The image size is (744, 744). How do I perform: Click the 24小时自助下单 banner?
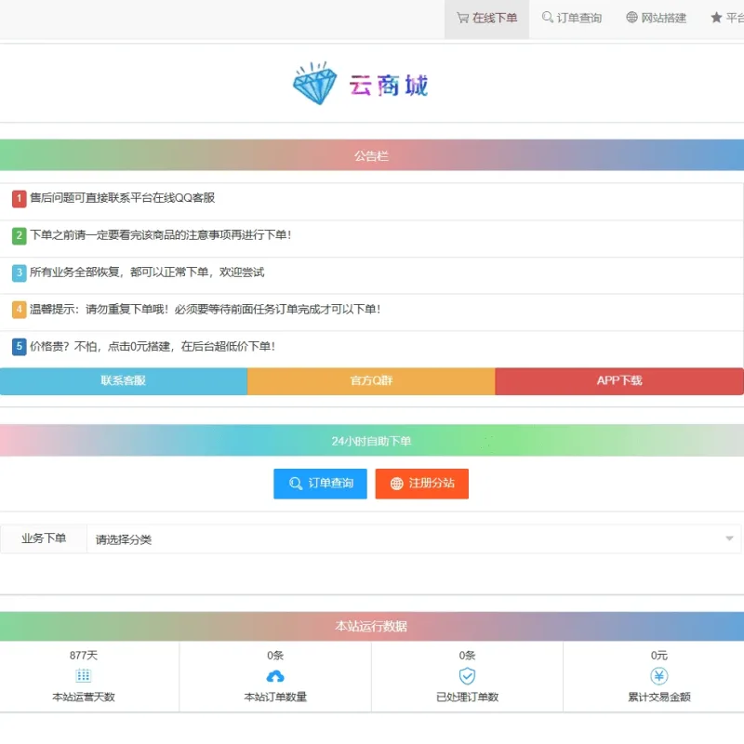[x=372, y=441]
